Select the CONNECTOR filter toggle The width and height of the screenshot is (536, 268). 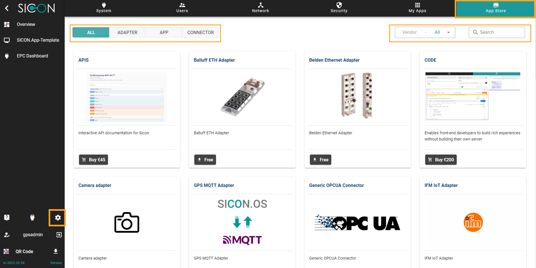201,32
